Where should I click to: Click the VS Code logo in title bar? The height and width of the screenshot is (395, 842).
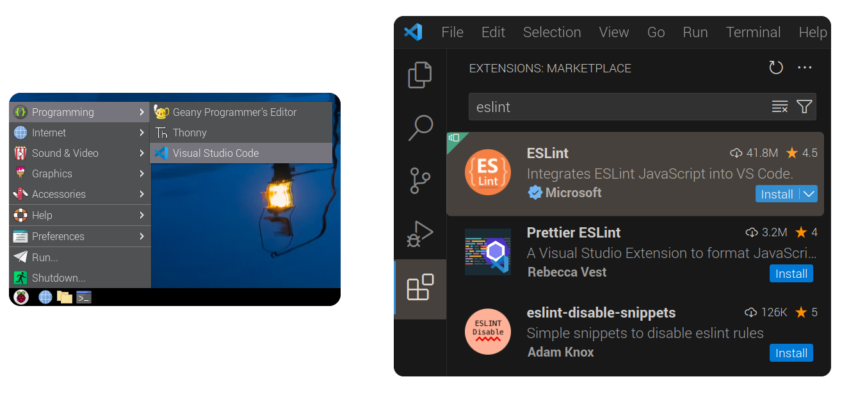coord(413,32)
